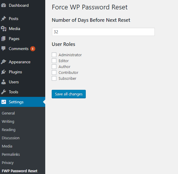
Task: Click the Comments count badge showing 8
Action: [x=33, y=49]
